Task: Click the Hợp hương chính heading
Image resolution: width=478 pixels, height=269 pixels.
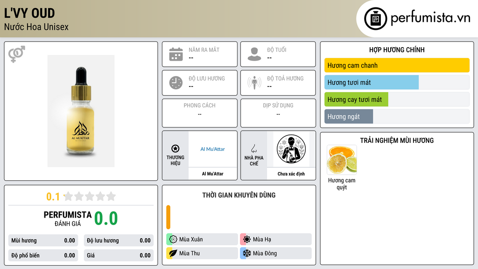Action: (397, 50)
